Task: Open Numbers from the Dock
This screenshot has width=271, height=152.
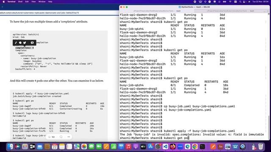Action: click(x=114, y=147)
